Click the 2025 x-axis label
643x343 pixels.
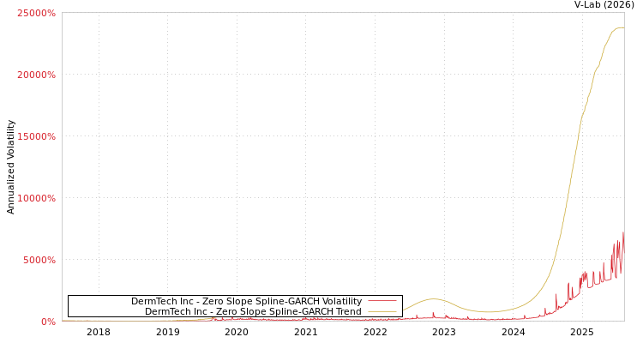pos(582,332)
